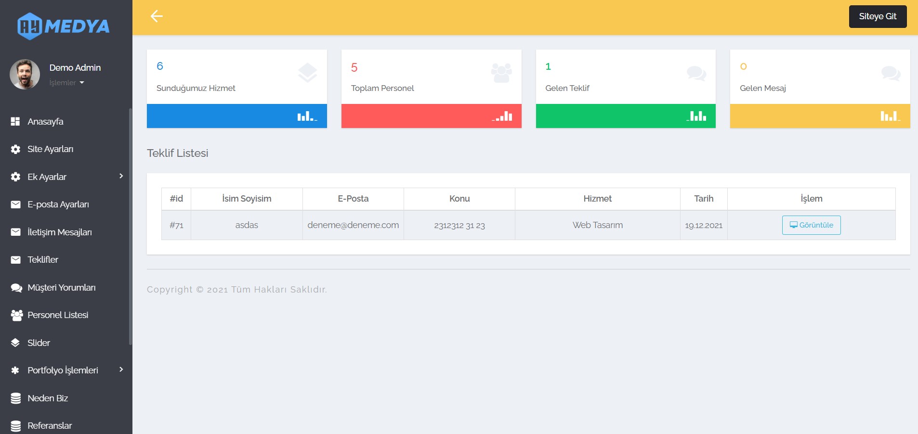Click the AY Medya logo
The width and height of the screenshot is (918, 434).
(x=64, y=26)
